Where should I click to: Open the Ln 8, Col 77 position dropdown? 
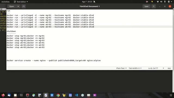click(156, 68)
